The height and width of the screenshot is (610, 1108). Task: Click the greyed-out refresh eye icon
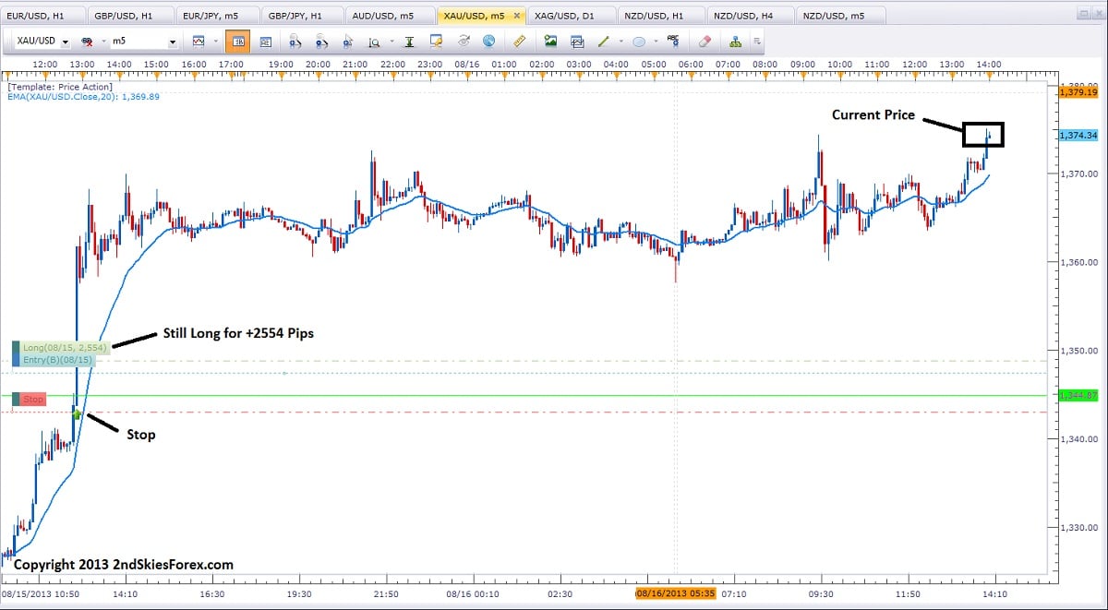point(463,42)
